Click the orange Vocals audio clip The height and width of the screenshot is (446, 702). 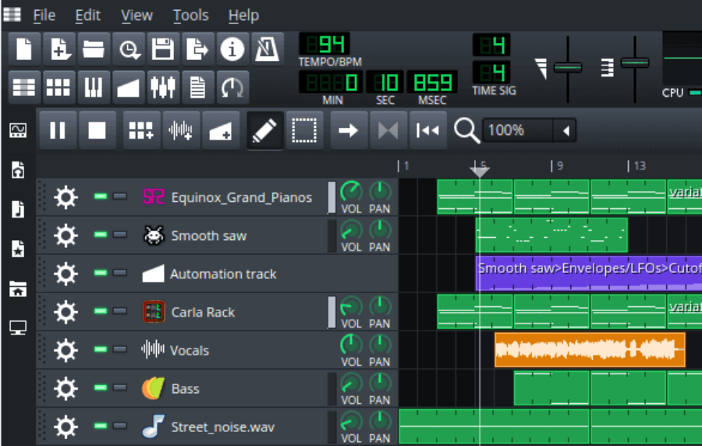pos(590,350)
